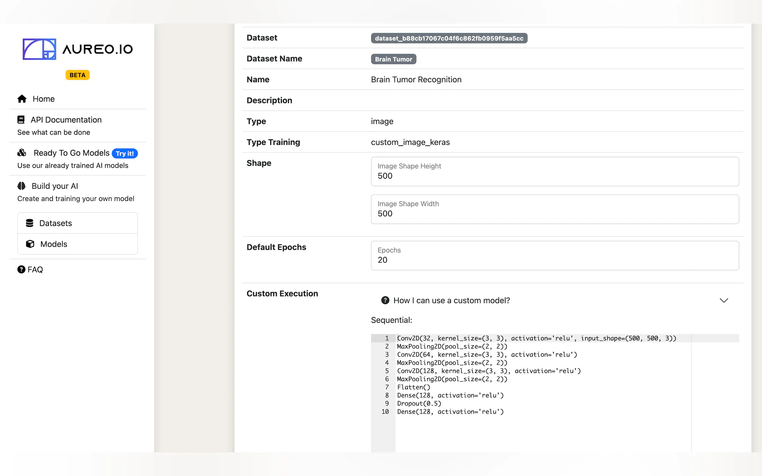Viewport: 762px width, 476px height.
Task: Click the Build your AI brain icon
Action: coord(21,186)
